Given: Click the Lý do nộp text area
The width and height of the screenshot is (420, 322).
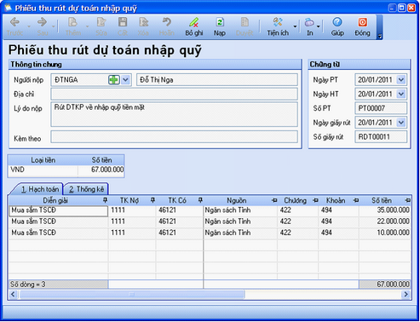Looking at the screenshot, I should (175, 114).
